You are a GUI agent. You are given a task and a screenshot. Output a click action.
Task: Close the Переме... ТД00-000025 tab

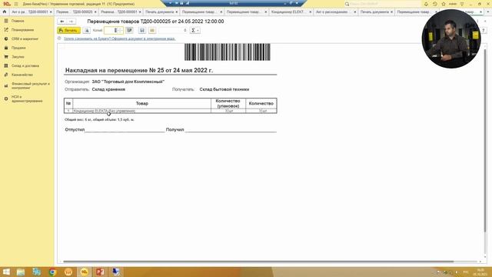point(95,12)
